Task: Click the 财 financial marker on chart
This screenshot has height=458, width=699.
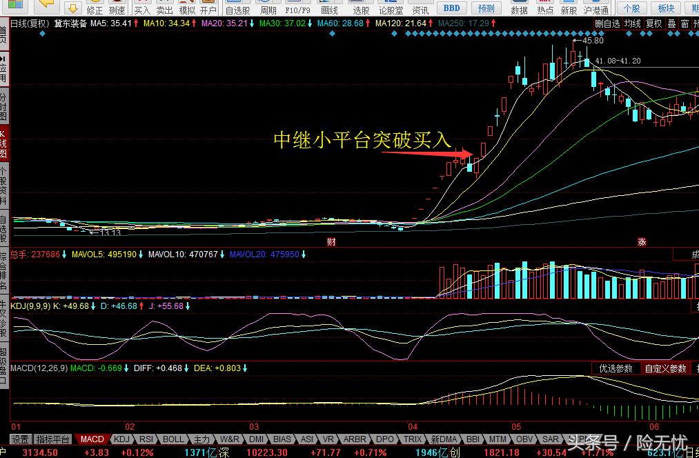Action: coord(331,242)
